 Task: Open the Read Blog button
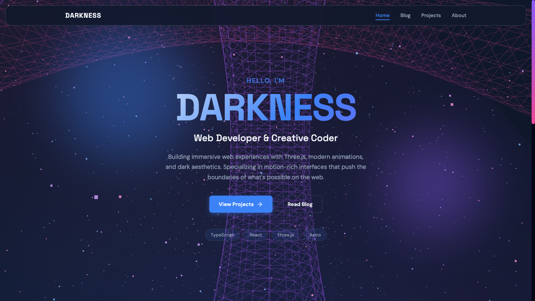tap(300, 204)
